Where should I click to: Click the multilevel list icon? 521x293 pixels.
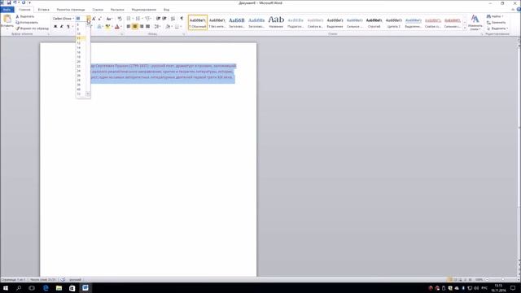tap(147, 19)
